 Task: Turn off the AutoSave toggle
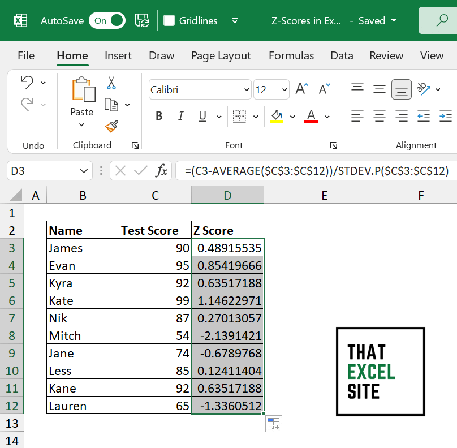(x=107, y=20)
